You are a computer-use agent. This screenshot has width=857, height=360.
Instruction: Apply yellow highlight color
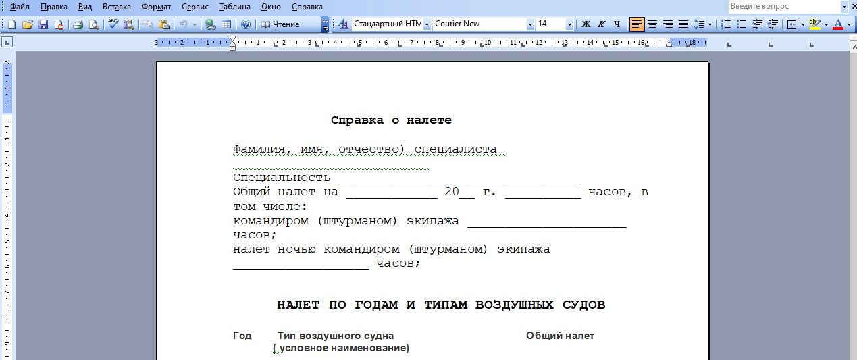(815, 24)
